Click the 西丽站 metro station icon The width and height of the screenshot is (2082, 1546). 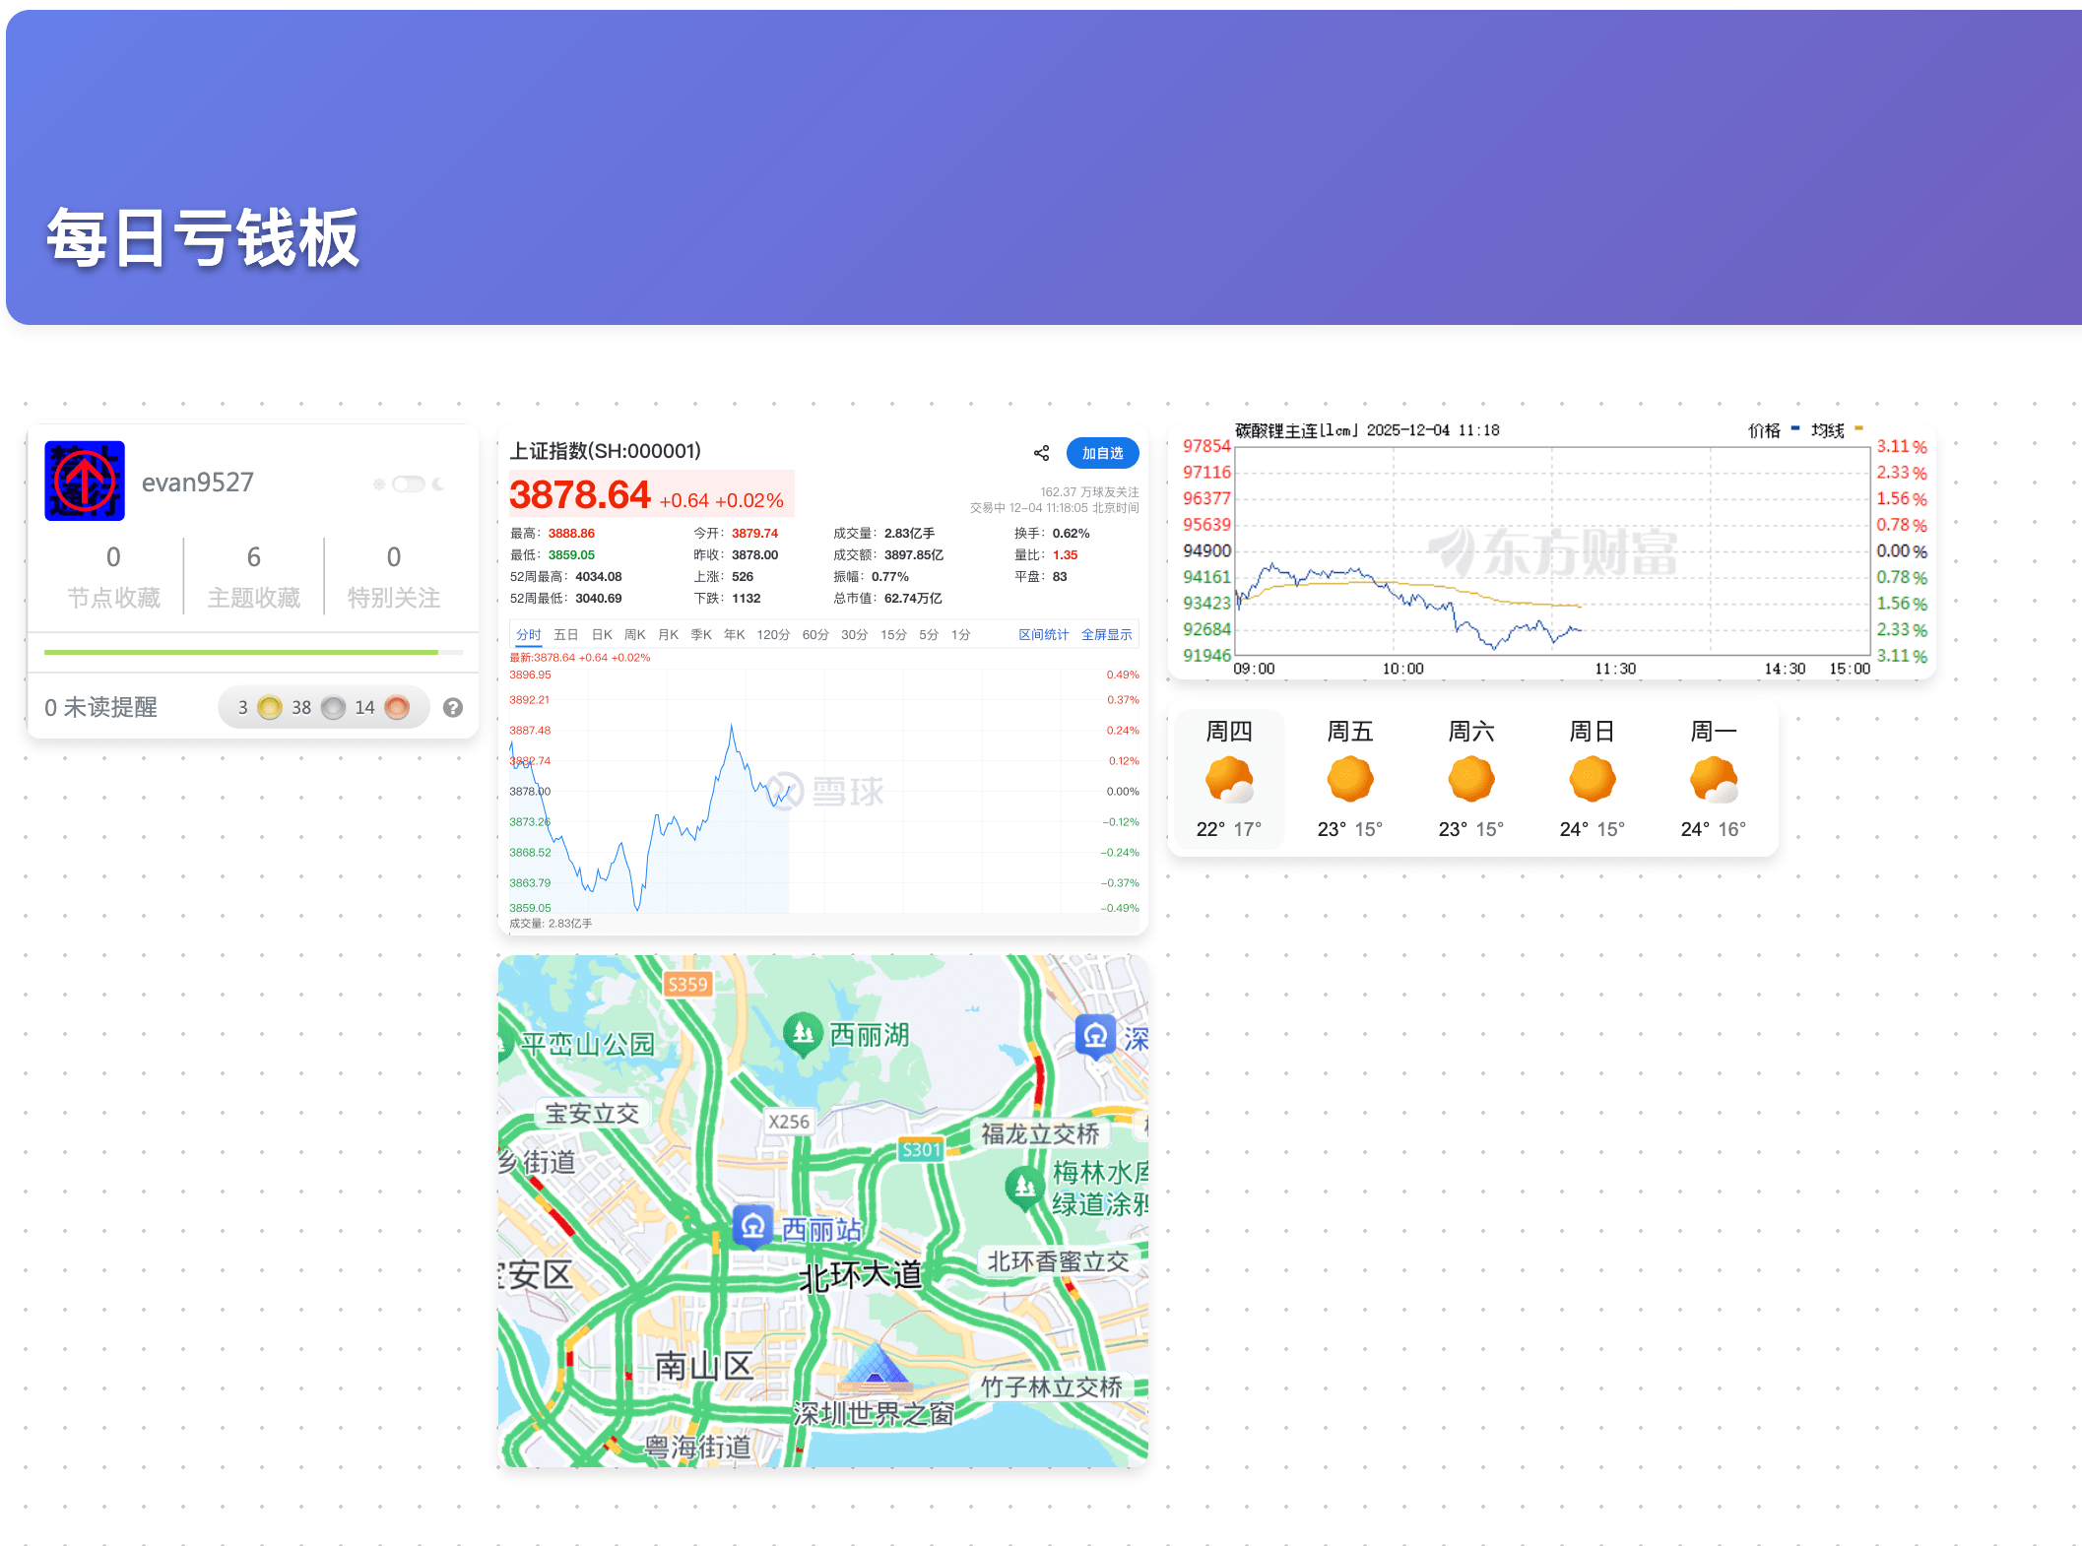pyautogui.click(x=753, y=1226)
